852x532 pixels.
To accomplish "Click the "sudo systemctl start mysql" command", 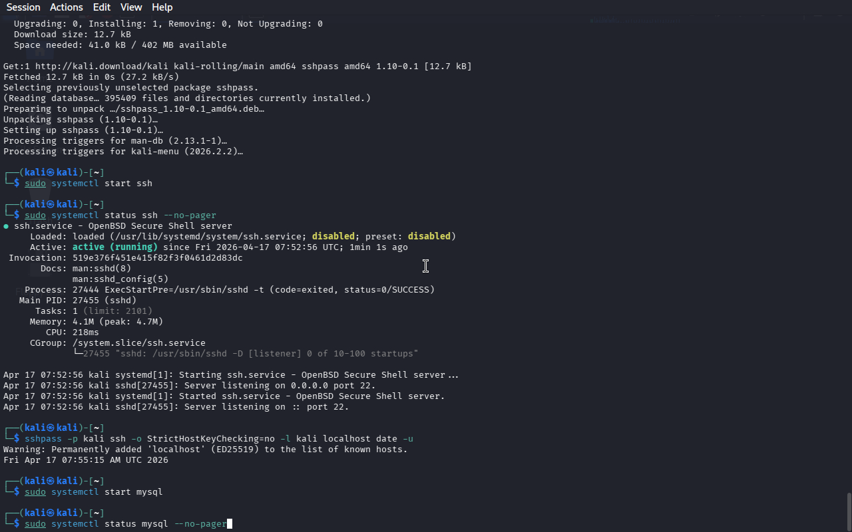I will pos(93,492).
